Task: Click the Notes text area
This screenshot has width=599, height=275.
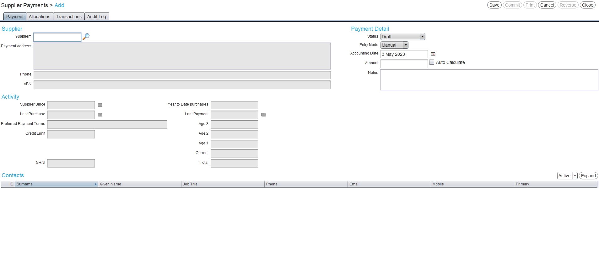Action: pyautogui.click(x=489, y=80)
